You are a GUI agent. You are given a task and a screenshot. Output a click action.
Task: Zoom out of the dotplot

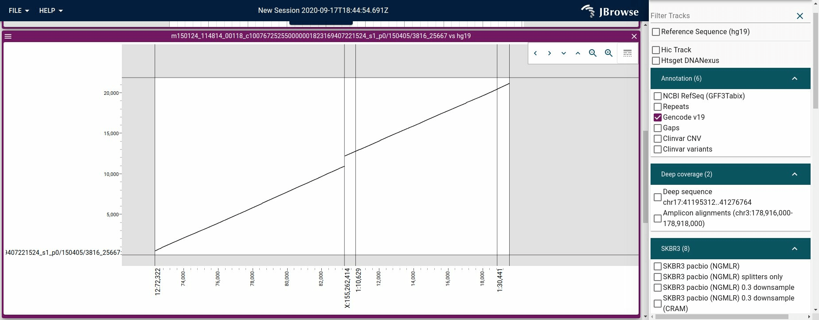593,53
